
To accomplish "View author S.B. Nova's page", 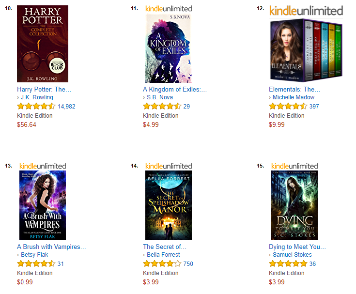I will click(x=160, y=97).
